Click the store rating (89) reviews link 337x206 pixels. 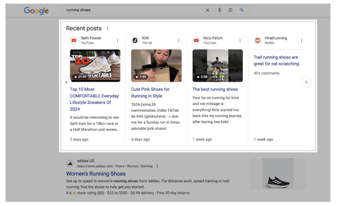click(101, 193)
